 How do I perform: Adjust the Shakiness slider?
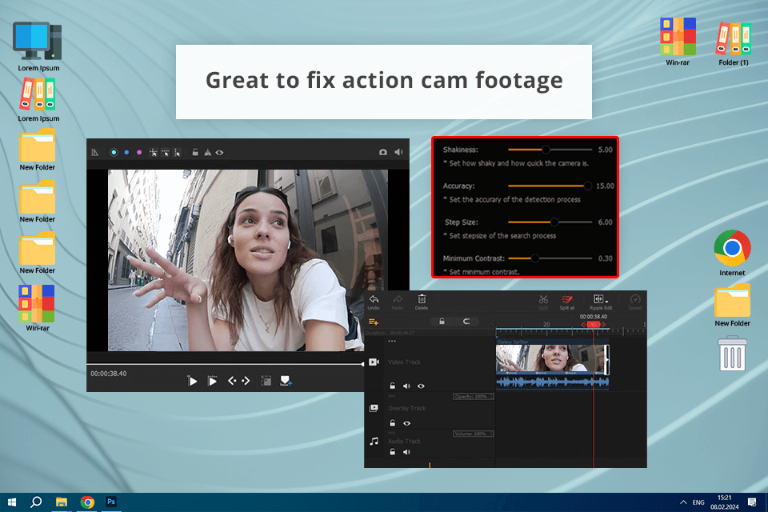point(550,150)
